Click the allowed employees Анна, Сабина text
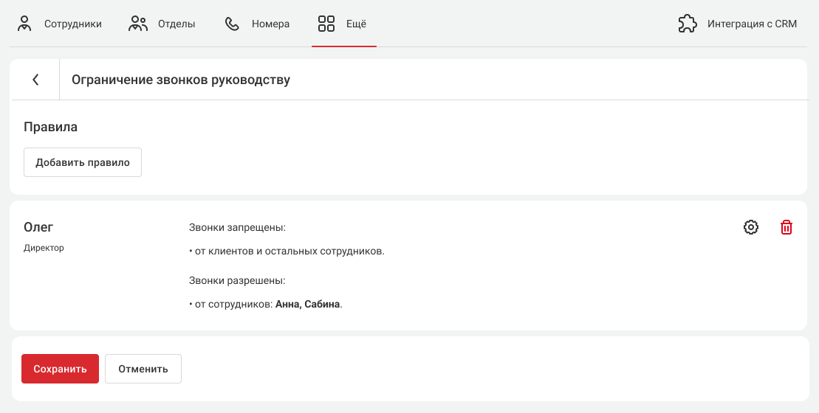Screen dimensions: 819x413 [308, 304]
